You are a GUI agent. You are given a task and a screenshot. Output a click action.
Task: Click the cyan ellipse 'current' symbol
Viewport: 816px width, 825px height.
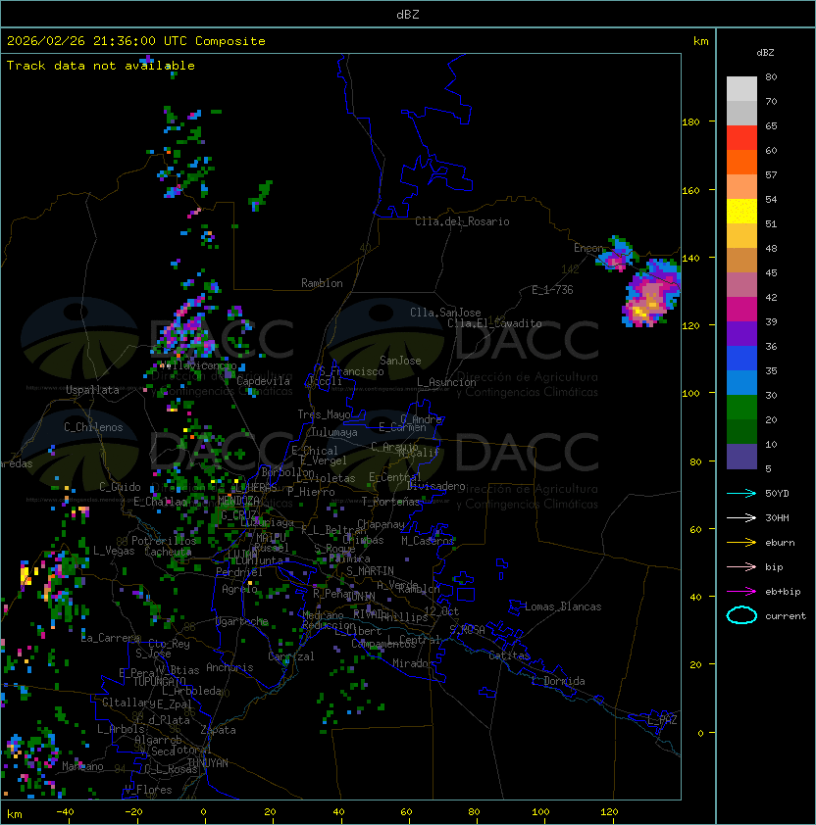[x=741, y=615]
